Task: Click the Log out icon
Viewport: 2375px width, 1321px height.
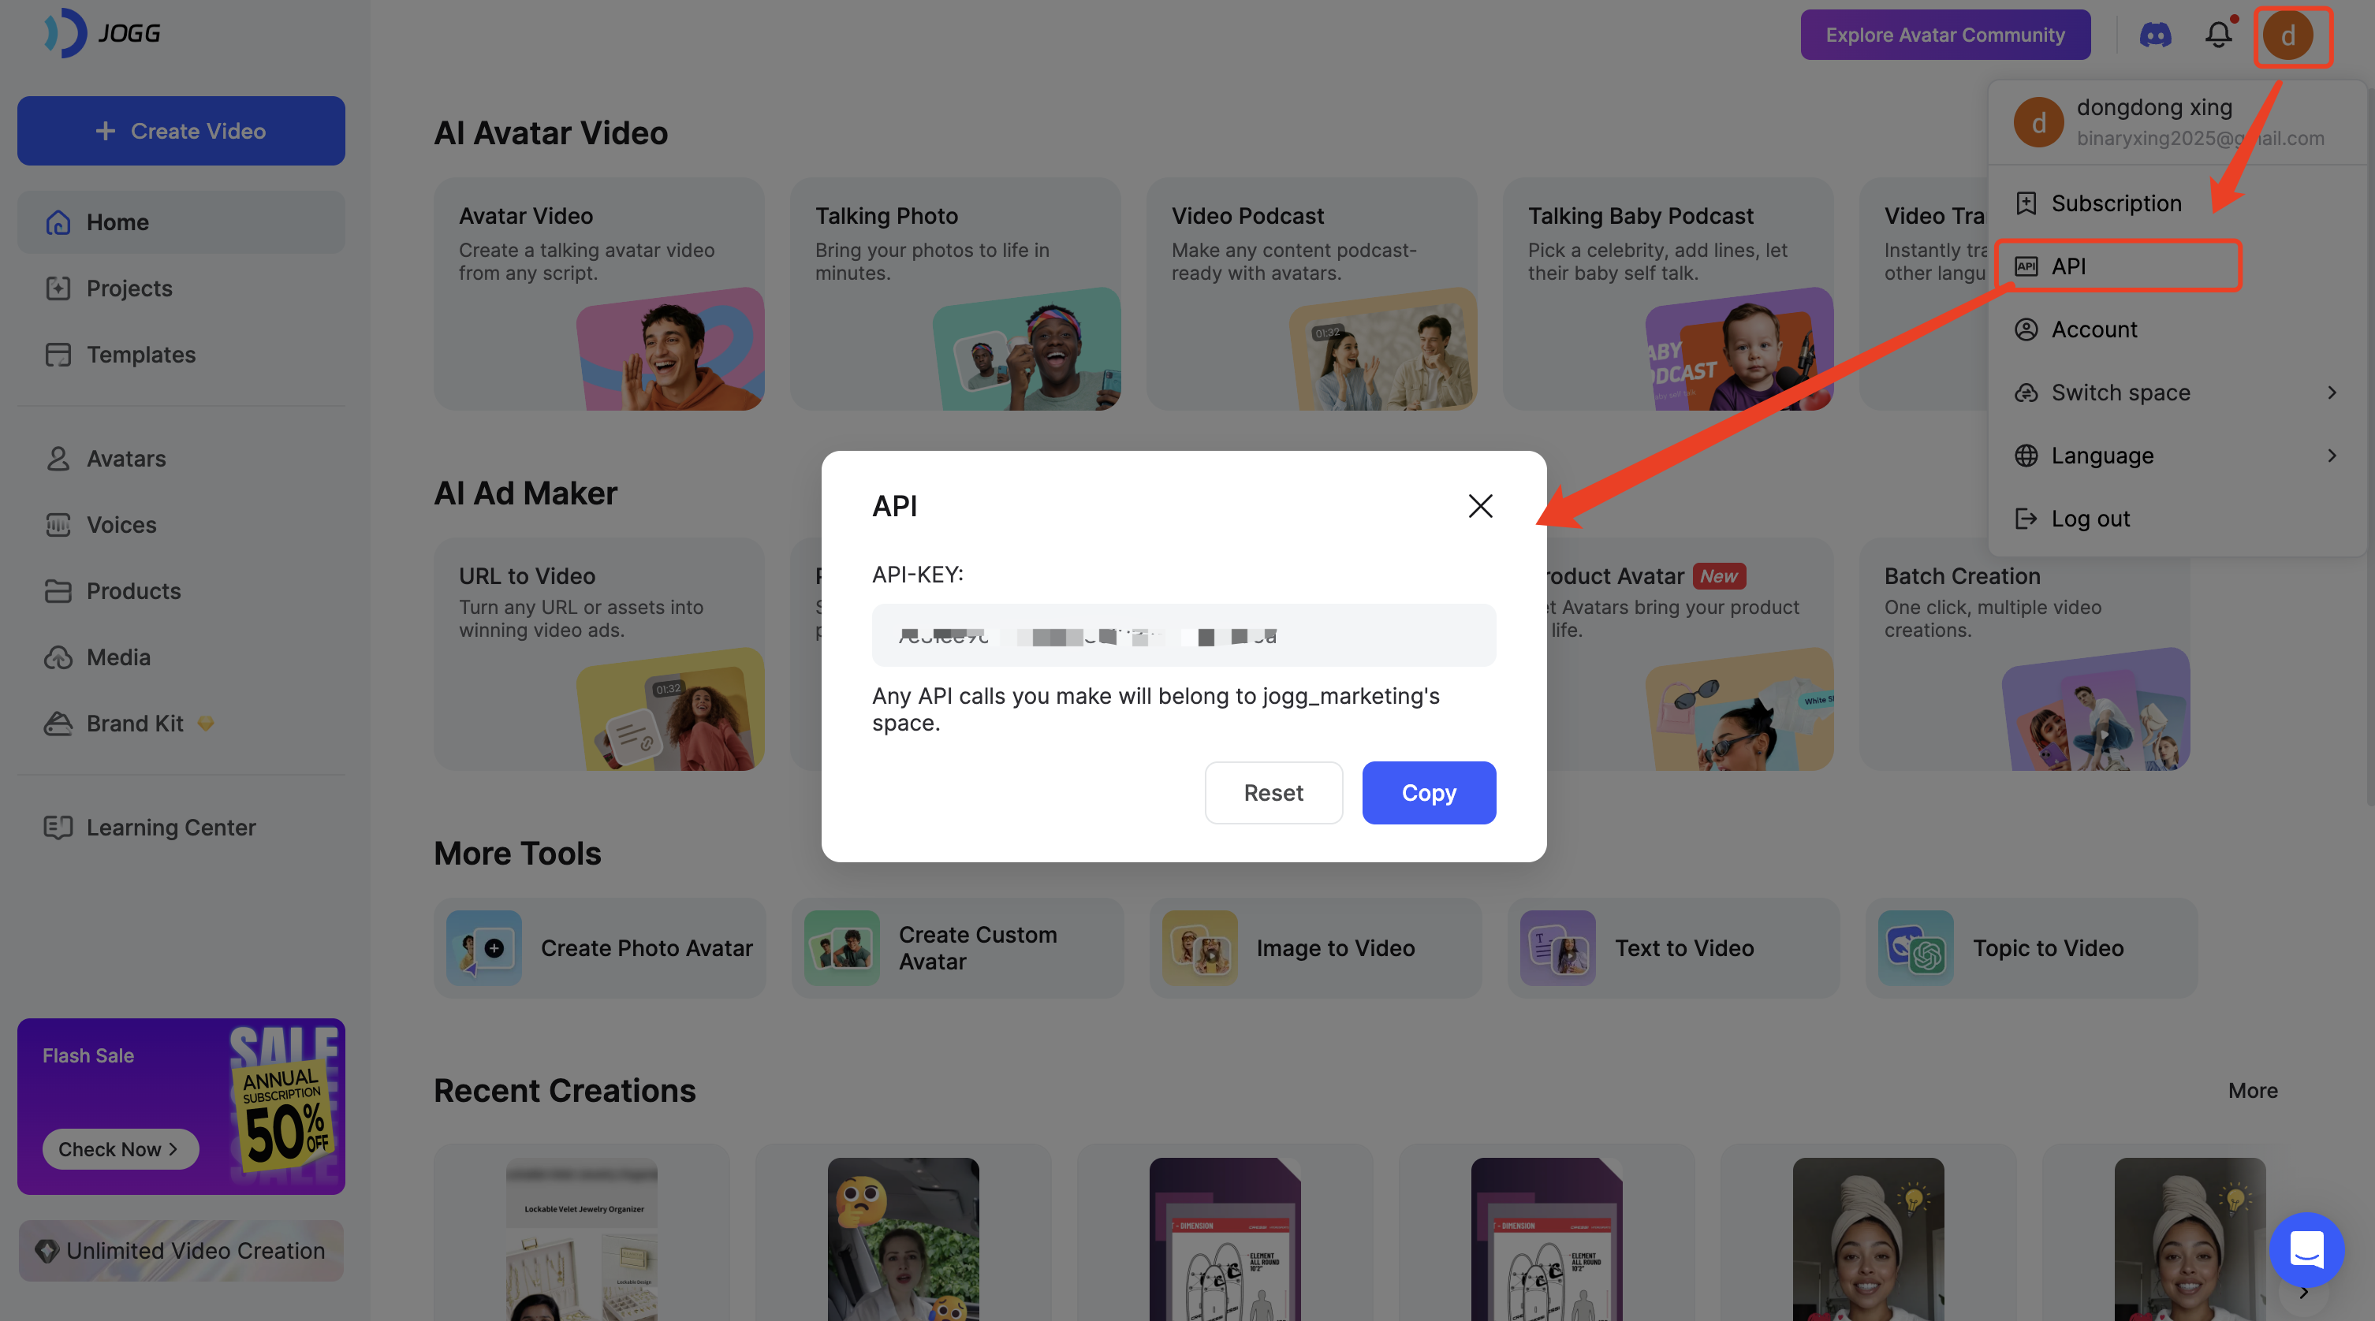Action: (x=2026, y=518)
